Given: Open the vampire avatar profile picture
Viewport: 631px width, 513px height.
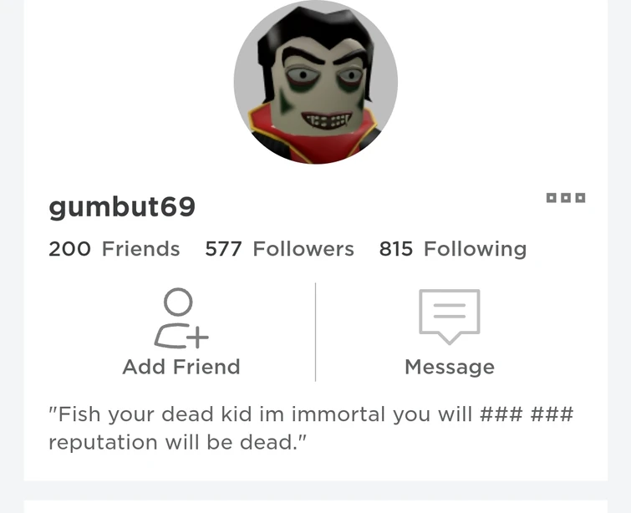Looking at the screenshot, I should point(316,82).
